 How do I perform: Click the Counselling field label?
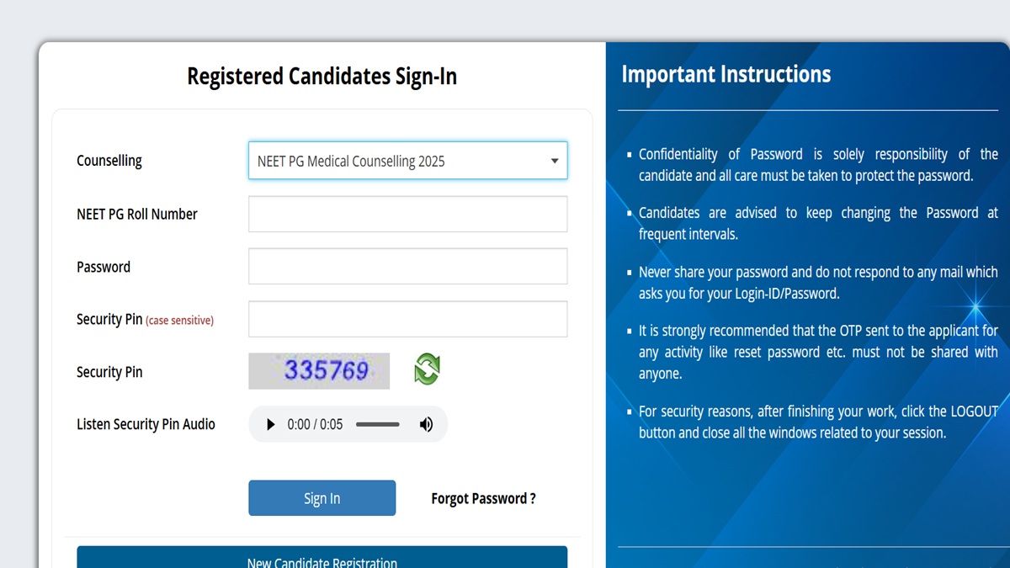[x=109, y=161]
